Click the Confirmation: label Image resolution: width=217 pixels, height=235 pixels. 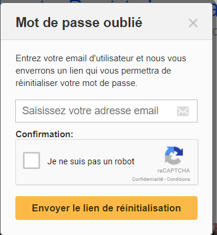click(44, 134)
